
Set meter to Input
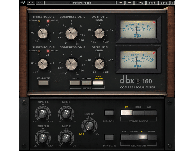[x=75, y=83]
